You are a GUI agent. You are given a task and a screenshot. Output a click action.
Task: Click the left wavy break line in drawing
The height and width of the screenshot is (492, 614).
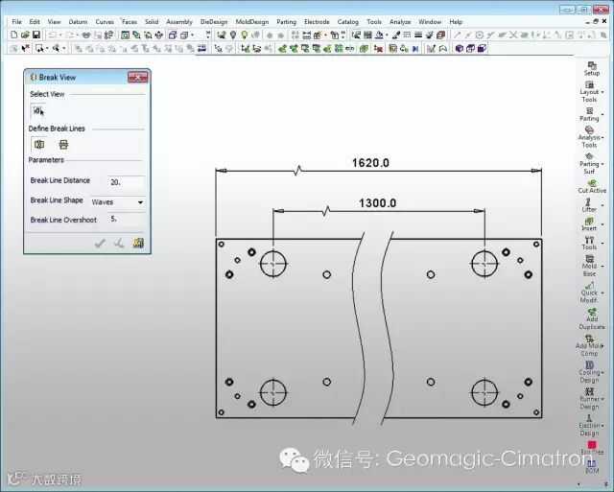[x=359, y=329]
